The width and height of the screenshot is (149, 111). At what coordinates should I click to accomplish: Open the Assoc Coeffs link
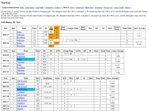tap(119, 8)
